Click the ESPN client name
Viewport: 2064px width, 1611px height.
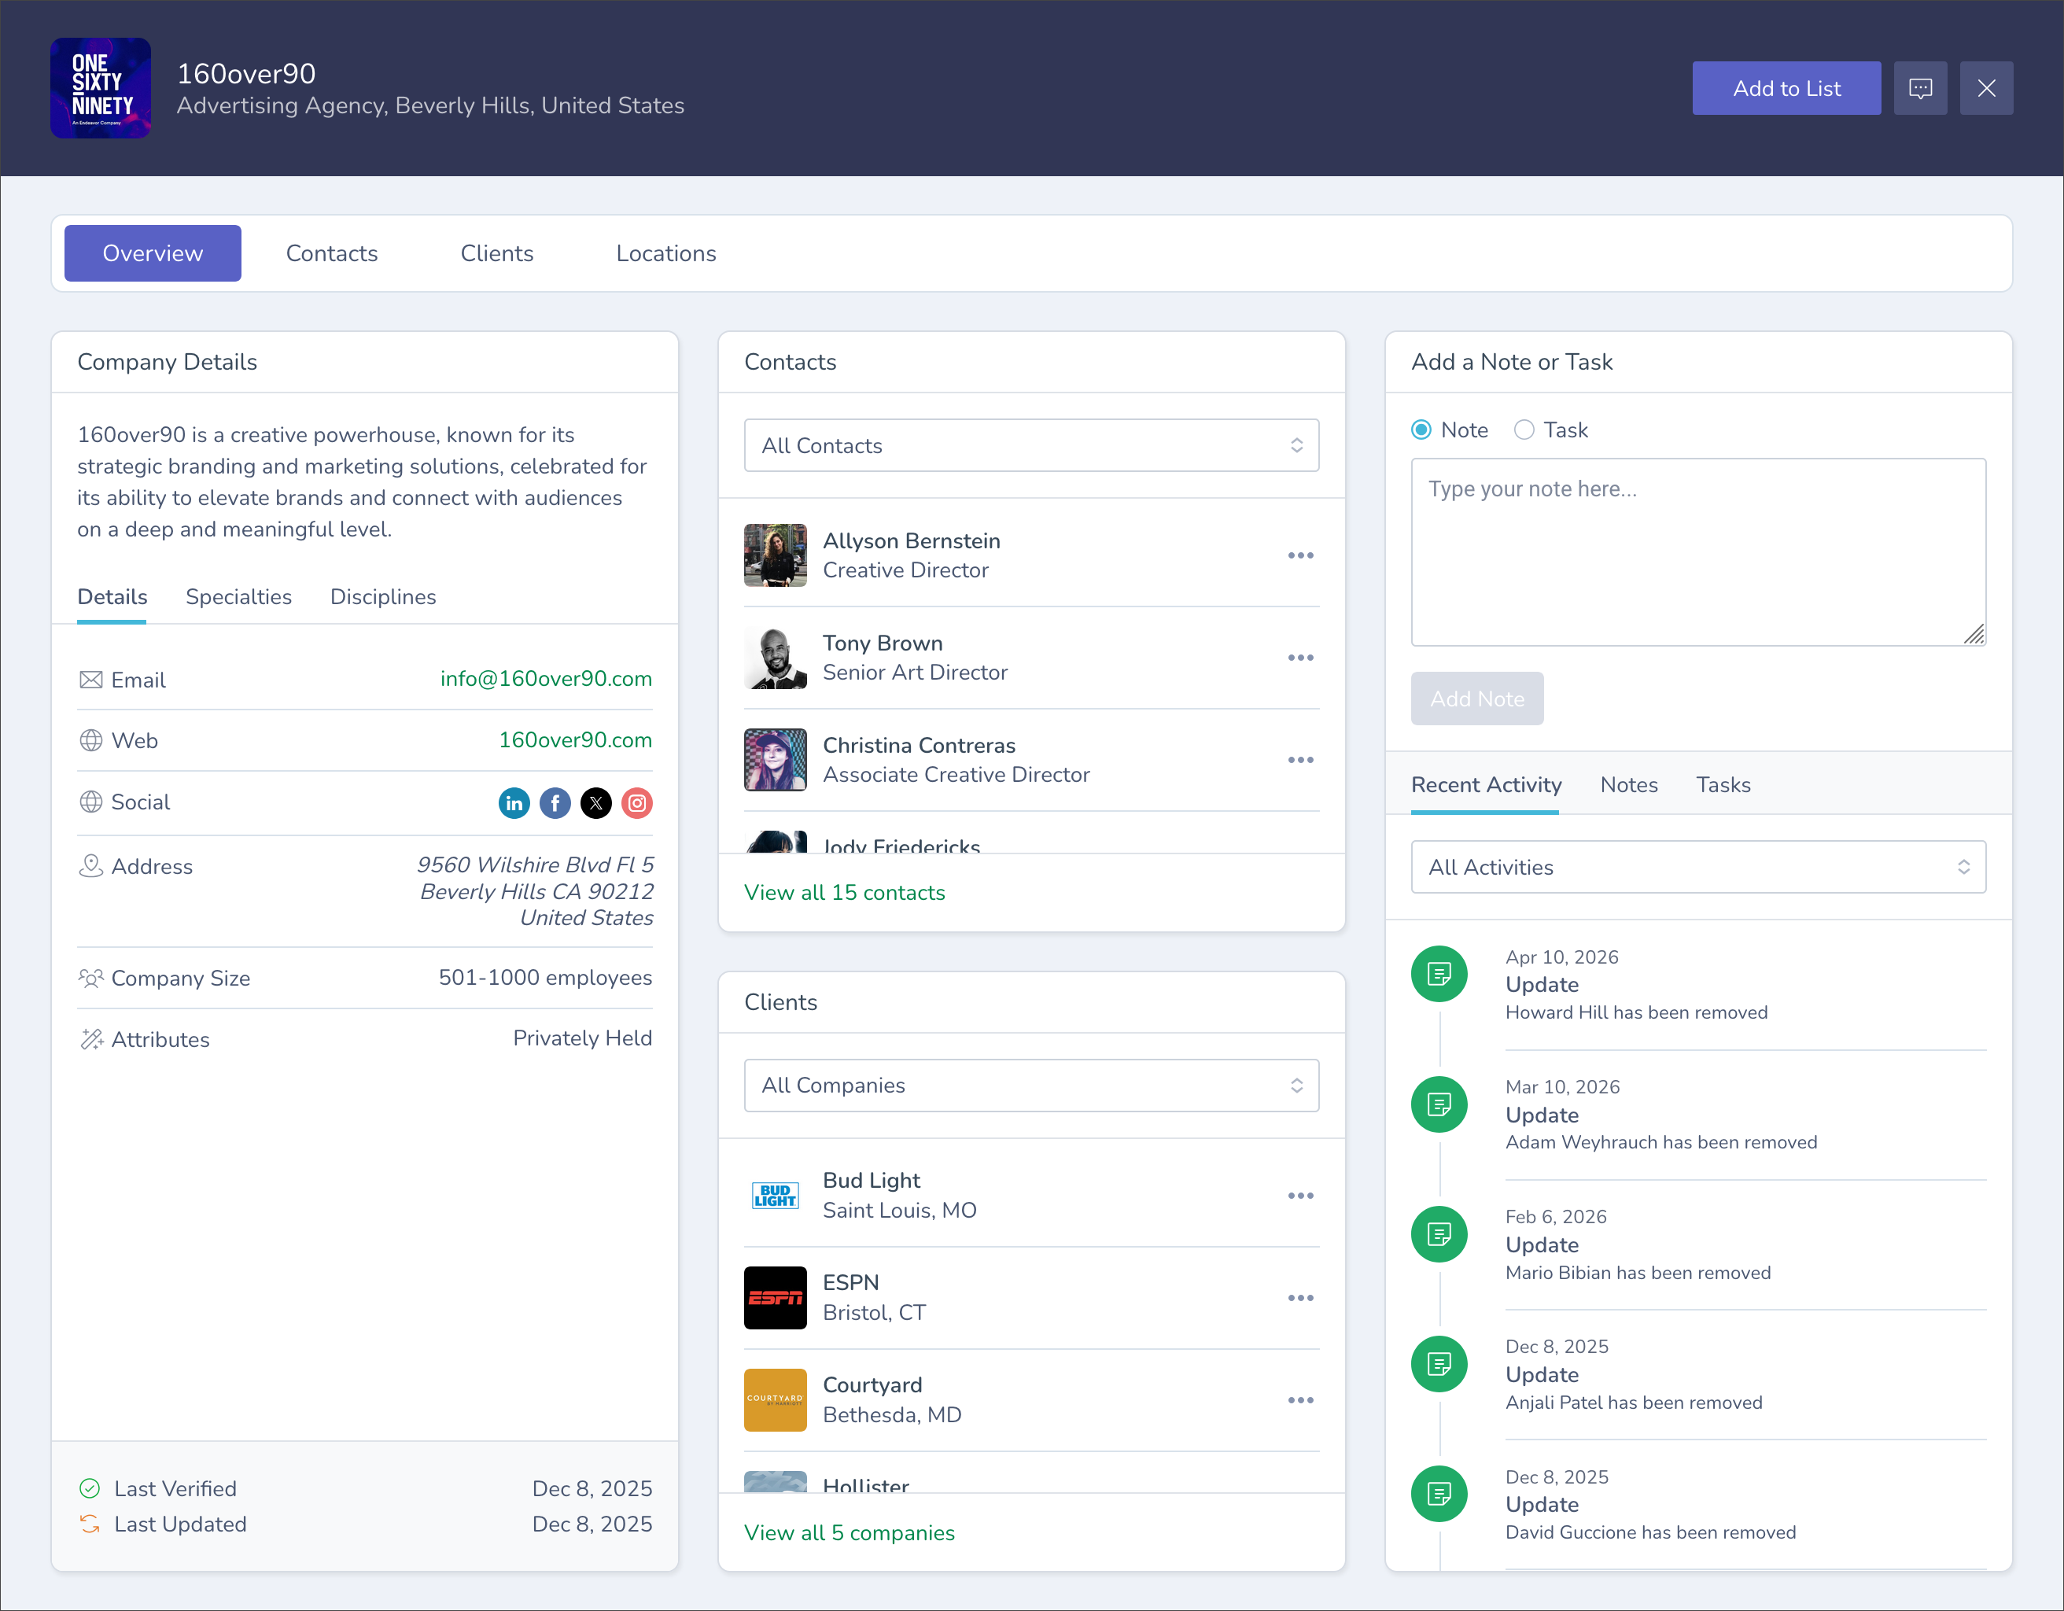850,1283
